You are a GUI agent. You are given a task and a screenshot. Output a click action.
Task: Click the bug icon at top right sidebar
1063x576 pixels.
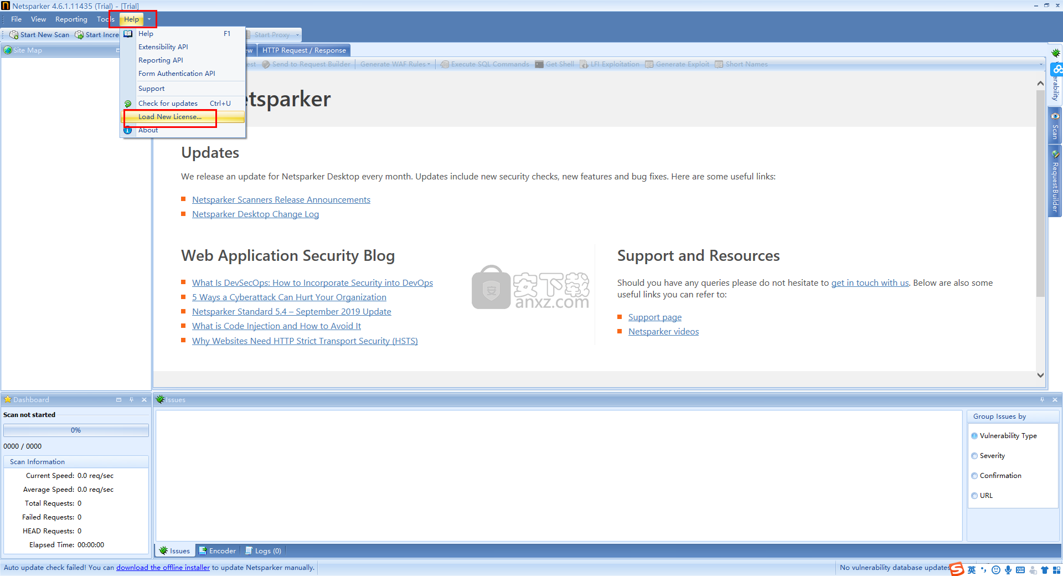[1056, 53]
